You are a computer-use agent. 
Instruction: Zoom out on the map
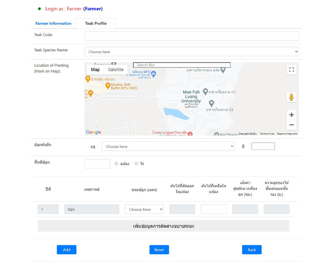pyautogui.click(x=292, y=125)
